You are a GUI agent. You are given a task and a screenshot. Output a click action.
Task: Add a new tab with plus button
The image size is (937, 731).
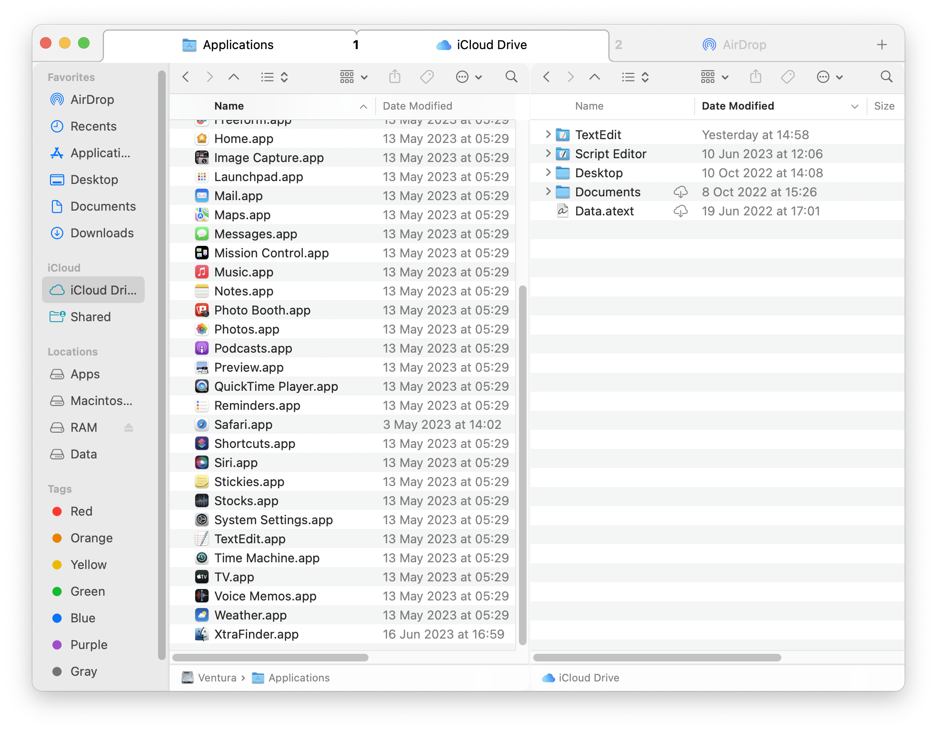[882, 45]
